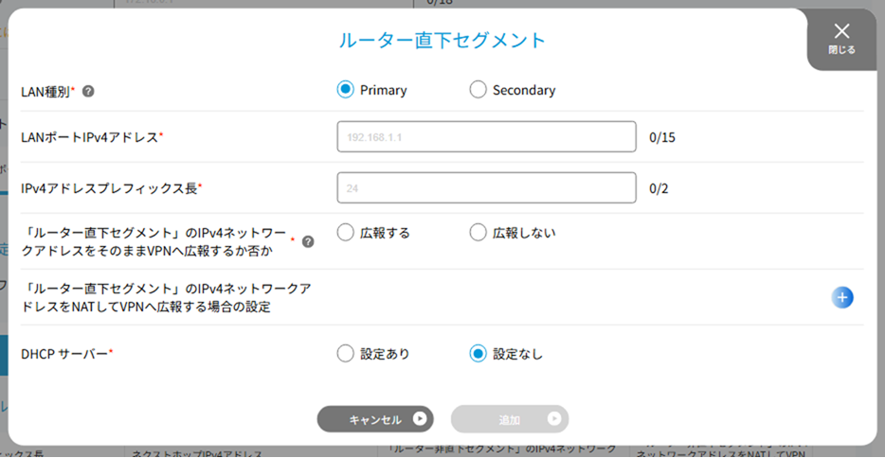This screenshot has width=885, height=458.
Task: Select 設定なし for DHCP server
Action: click(x=479, y=354)
